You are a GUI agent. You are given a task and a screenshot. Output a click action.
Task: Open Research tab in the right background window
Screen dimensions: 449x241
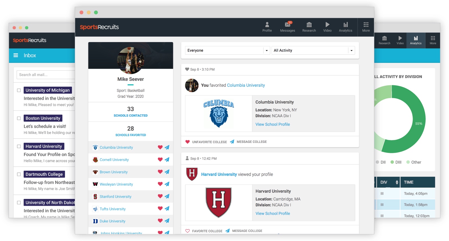point(384,40)
